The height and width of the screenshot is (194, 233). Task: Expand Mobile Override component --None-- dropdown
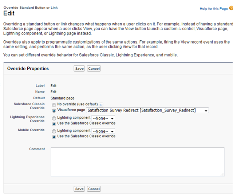tap(103, 131)
